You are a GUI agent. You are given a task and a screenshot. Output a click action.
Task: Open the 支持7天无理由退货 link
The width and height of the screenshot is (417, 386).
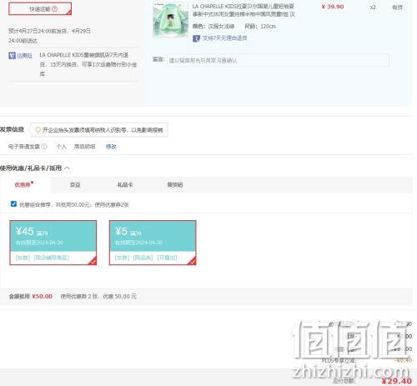224,38
